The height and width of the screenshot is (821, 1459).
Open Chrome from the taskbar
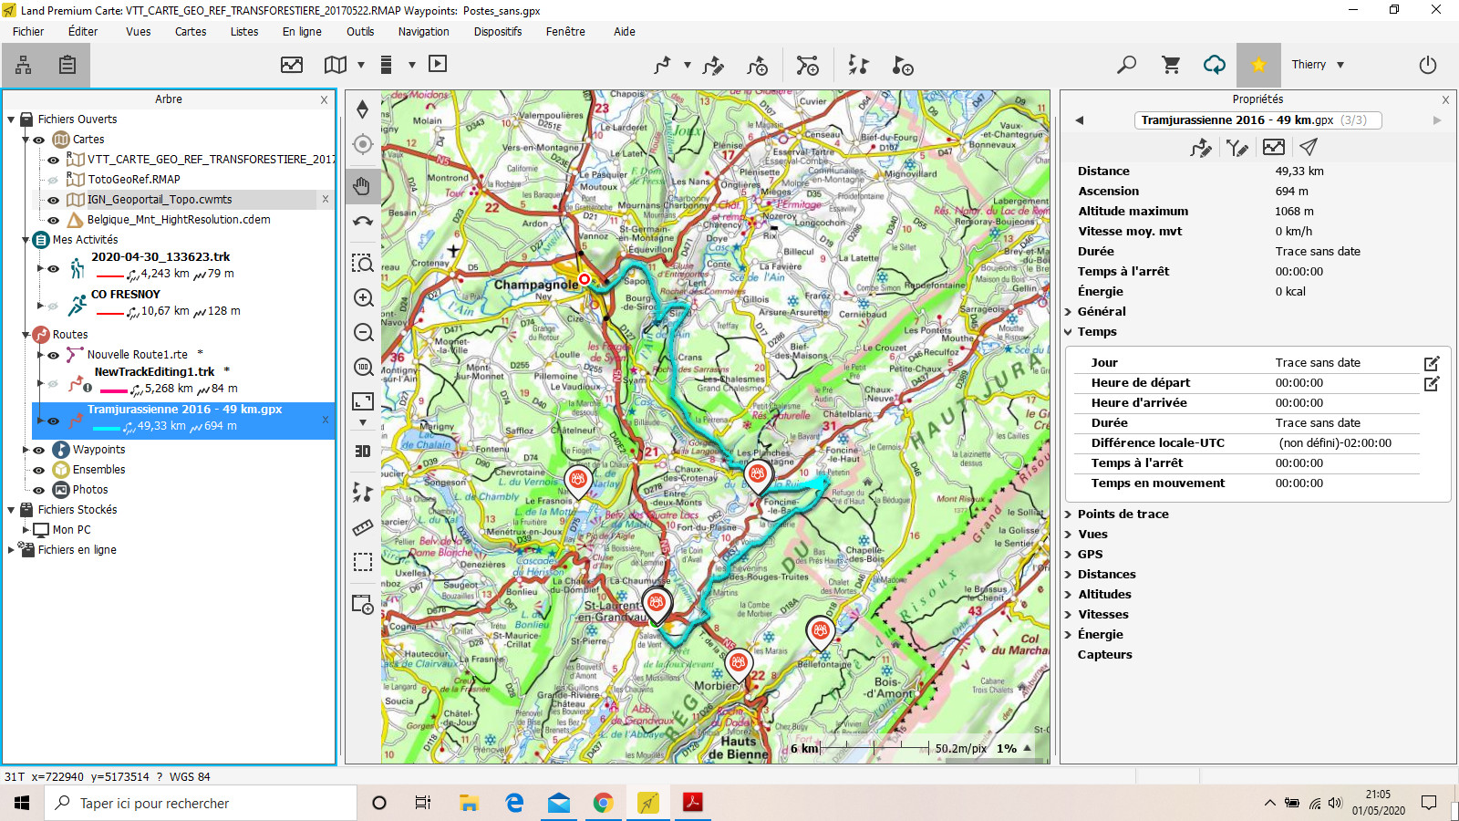pyautogui.click(x=603, y=803)
